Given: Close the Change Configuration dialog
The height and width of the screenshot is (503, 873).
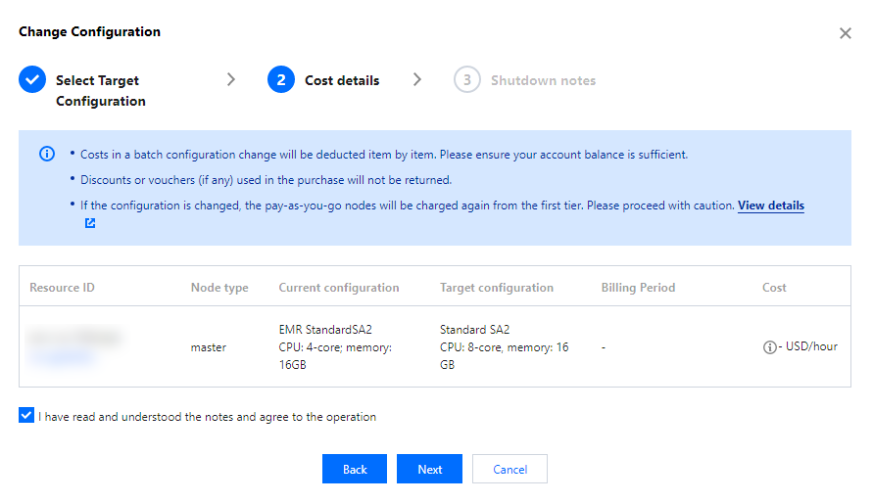Looking at the screenshot, I should coord(846,33).
